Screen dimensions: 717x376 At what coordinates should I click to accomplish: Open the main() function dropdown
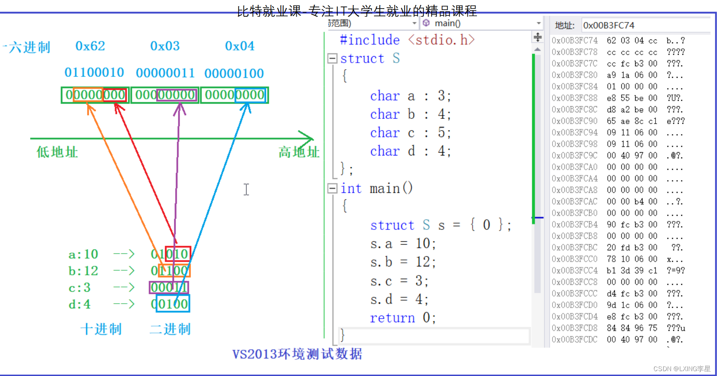pos(539,23)
